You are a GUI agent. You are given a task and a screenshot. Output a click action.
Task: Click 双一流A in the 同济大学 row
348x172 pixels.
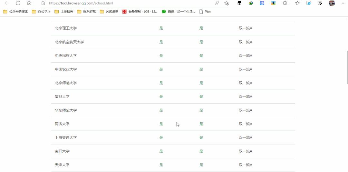click(x=246, y=124)
